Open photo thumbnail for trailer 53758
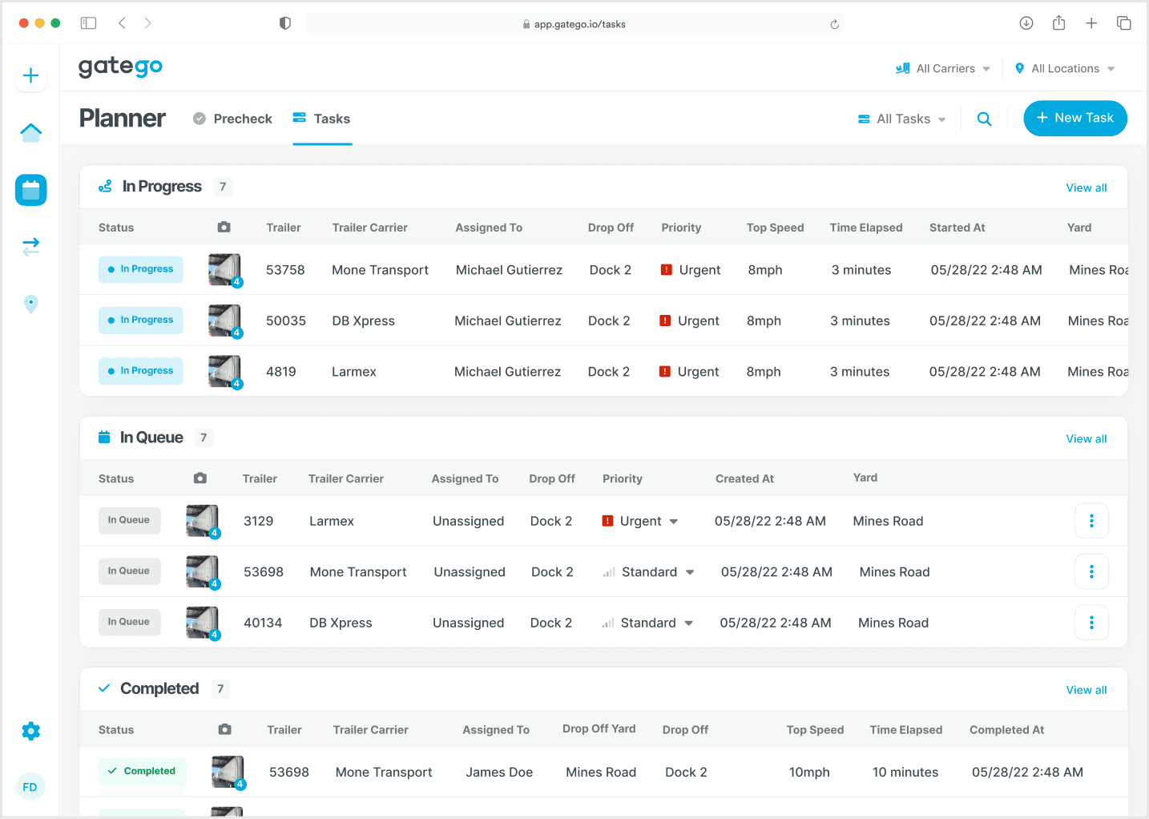 coord(225,270)
